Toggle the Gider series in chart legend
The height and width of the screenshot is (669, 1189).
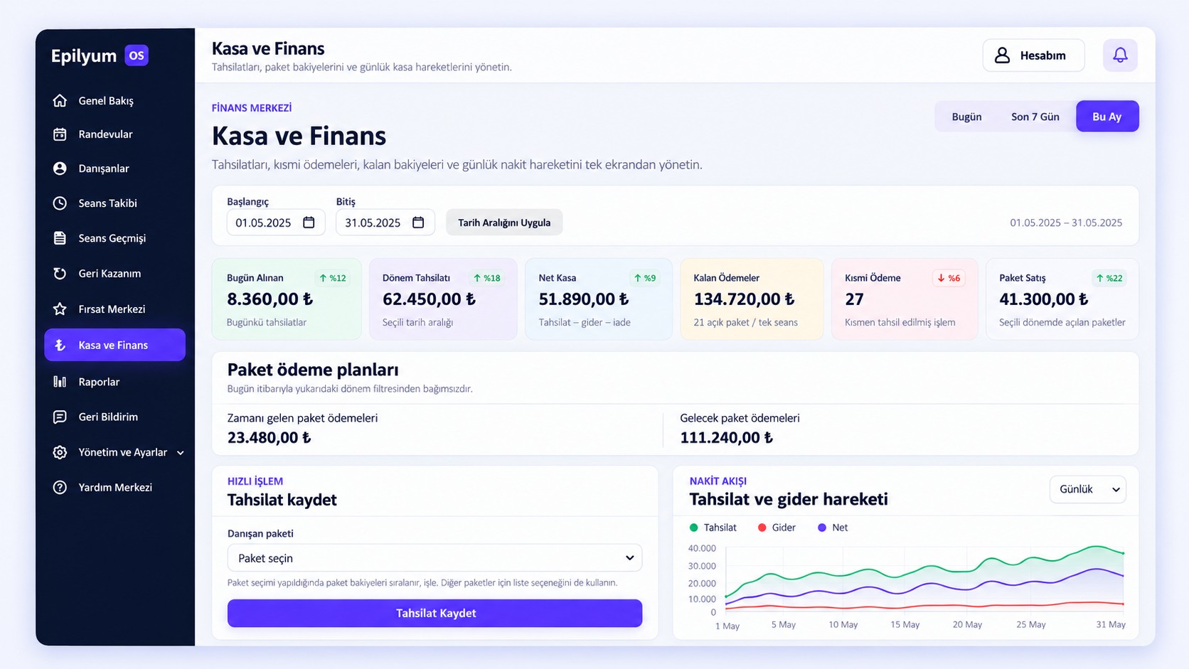[x=777, y=528]
